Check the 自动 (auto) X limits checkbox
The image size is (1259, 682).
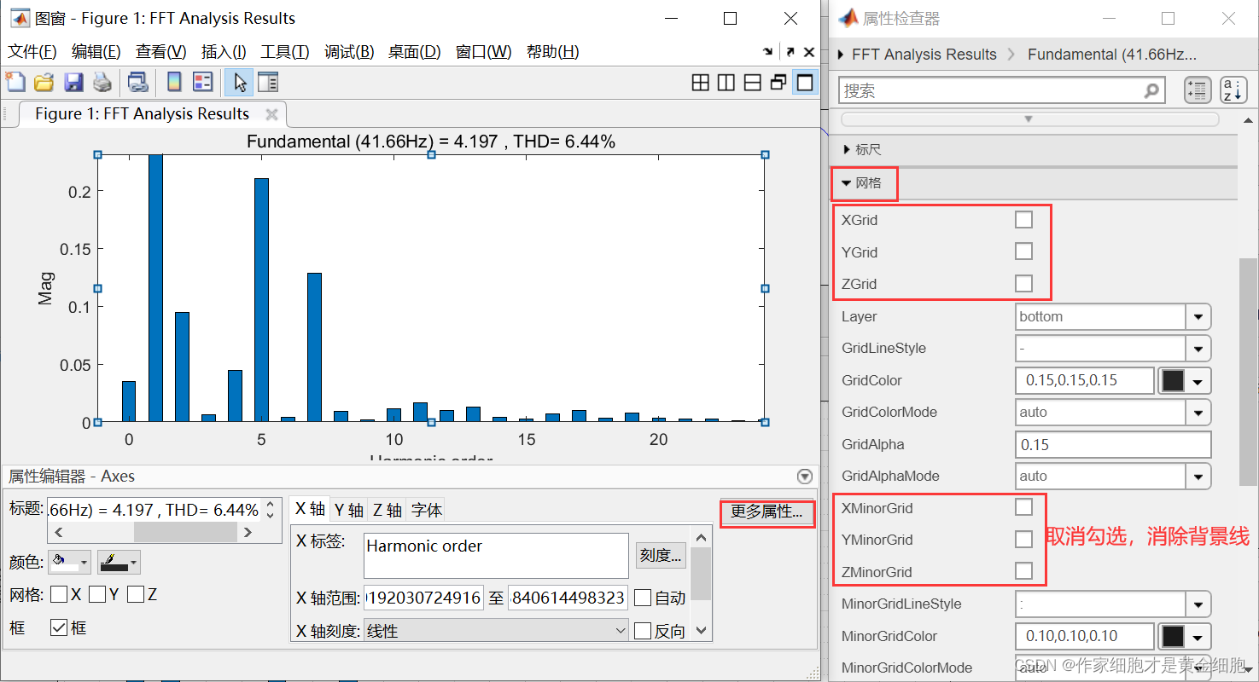coord(643,598)
